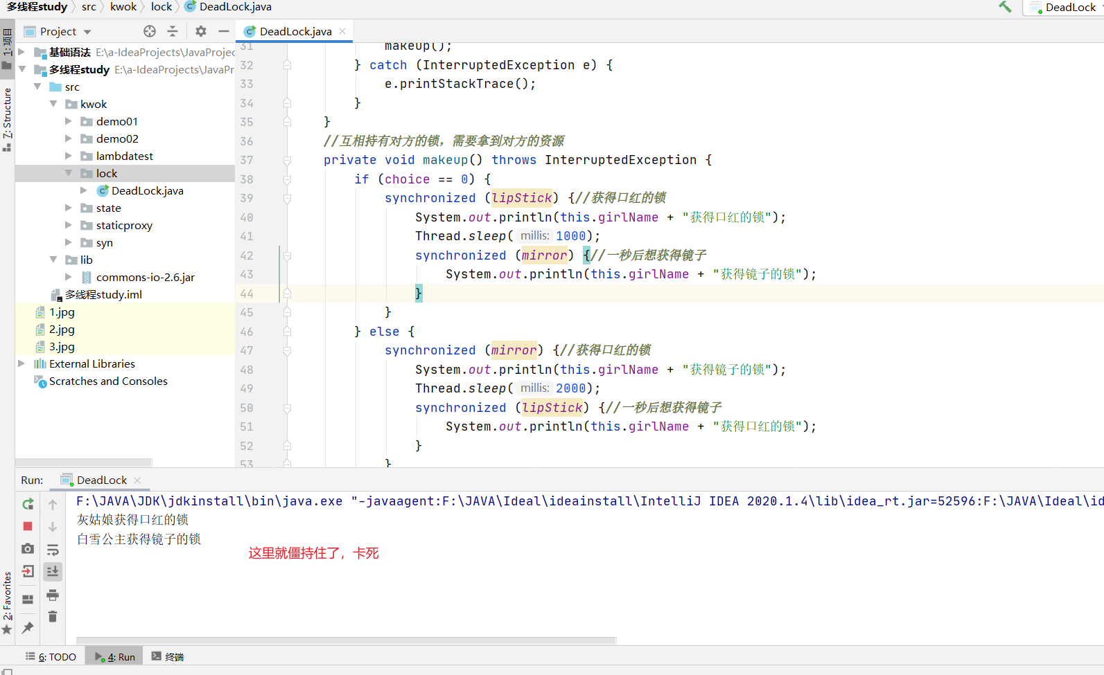1104x675 pixels.
Task: Open the Project tool window side tab
Action: [7, 47]
